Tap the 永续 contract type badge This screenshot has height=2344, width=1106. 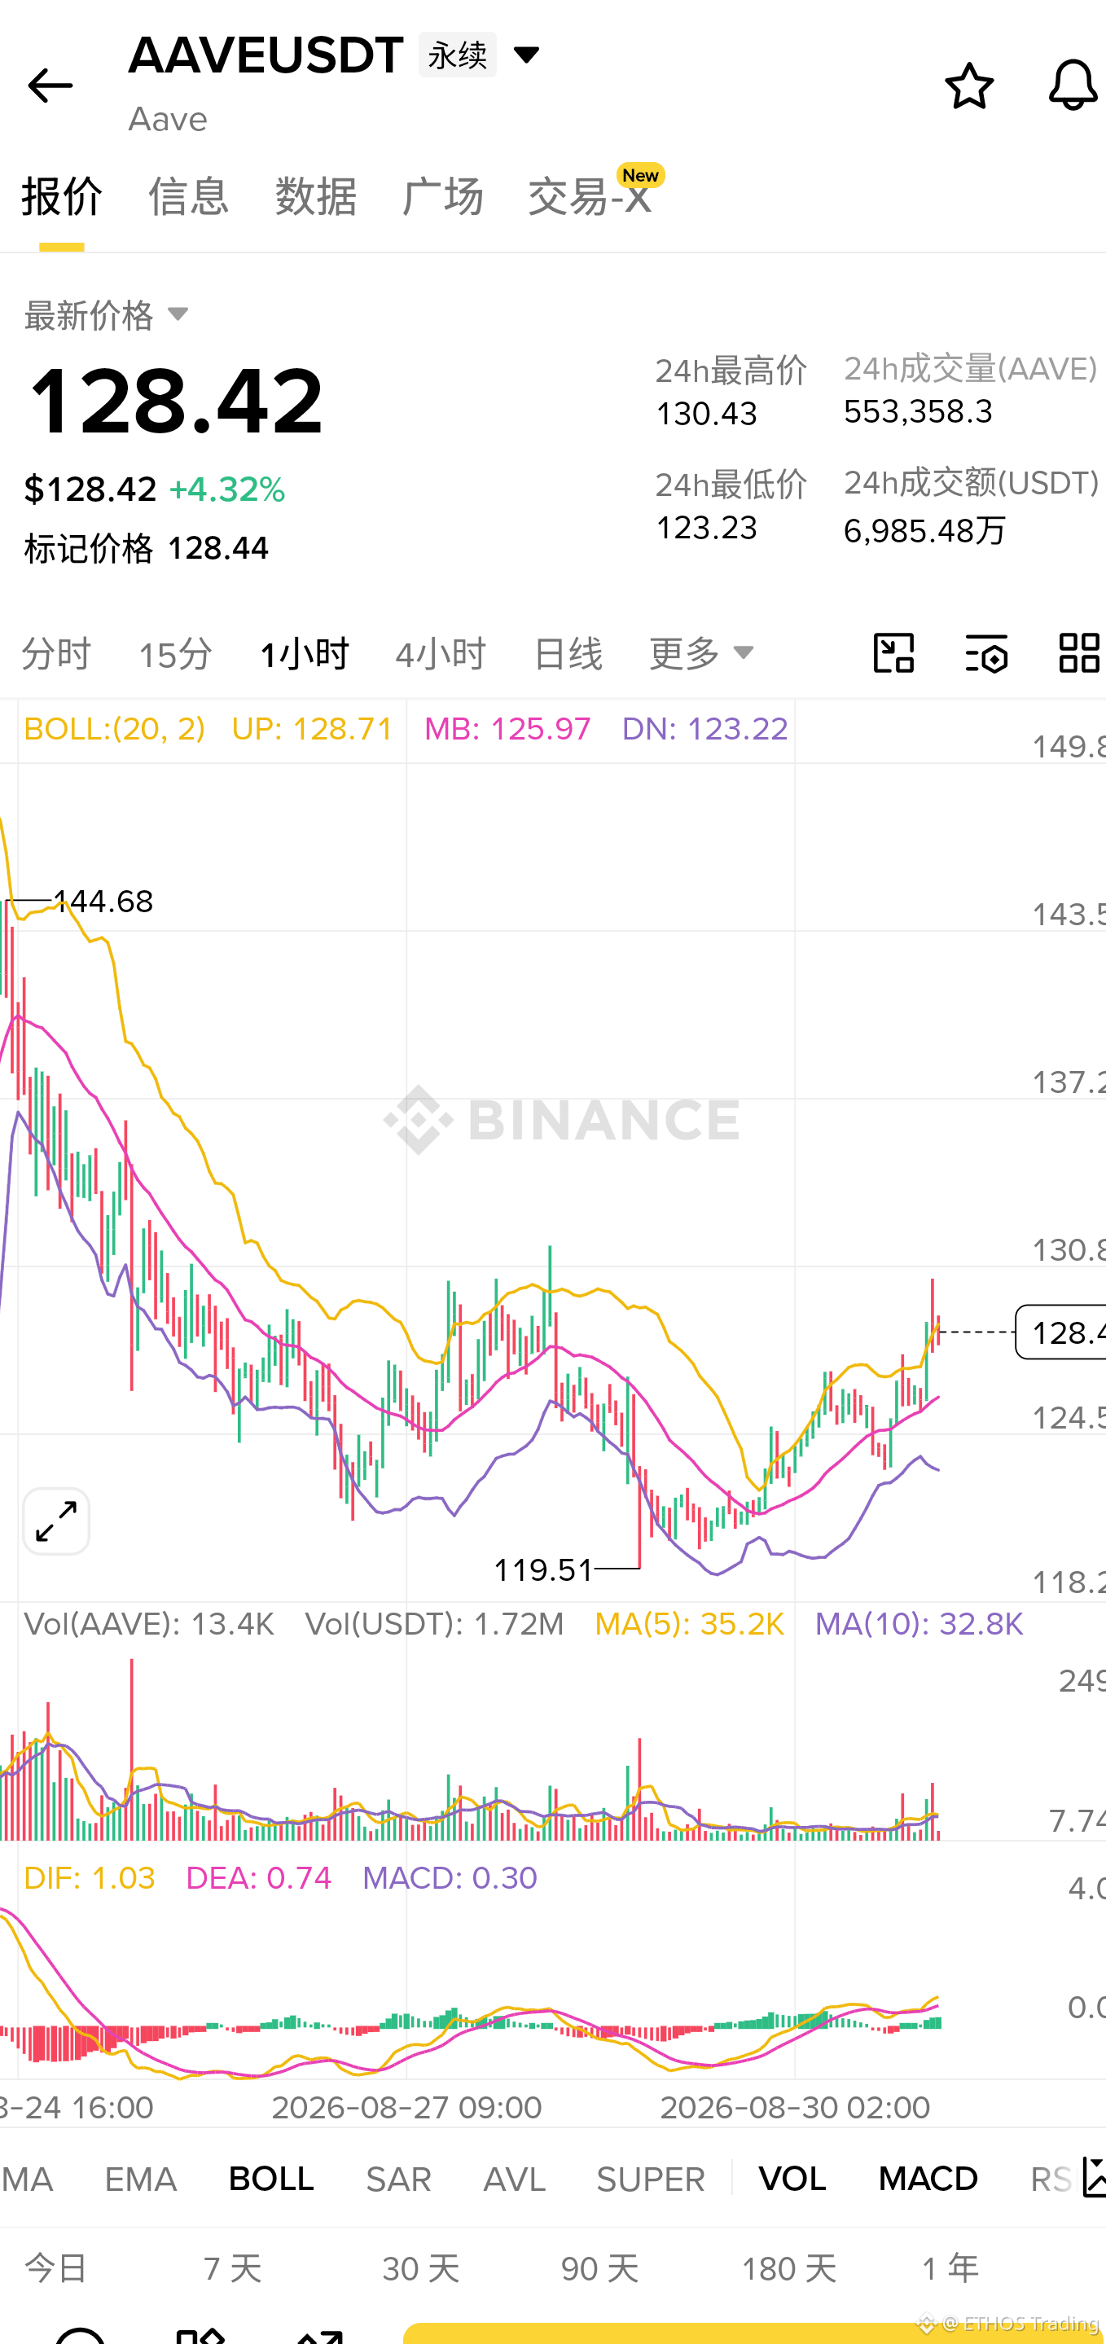457,55
